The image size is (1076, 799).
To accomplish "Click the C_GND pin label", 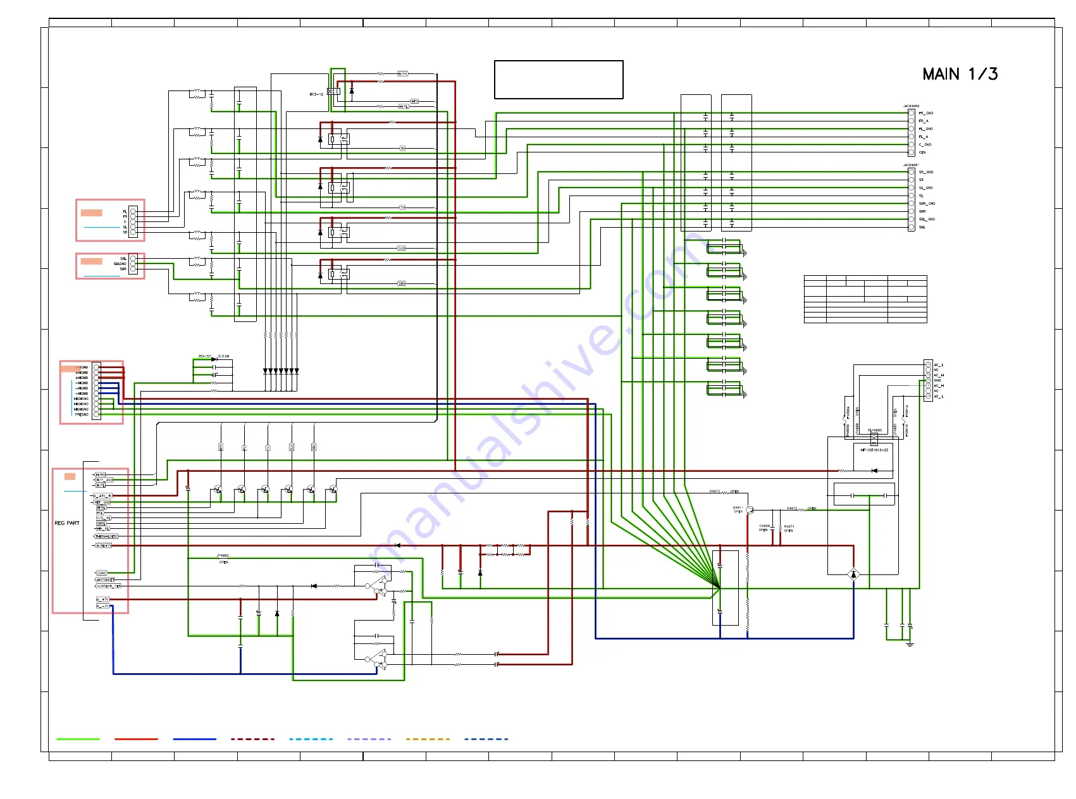I will point(925,145).
